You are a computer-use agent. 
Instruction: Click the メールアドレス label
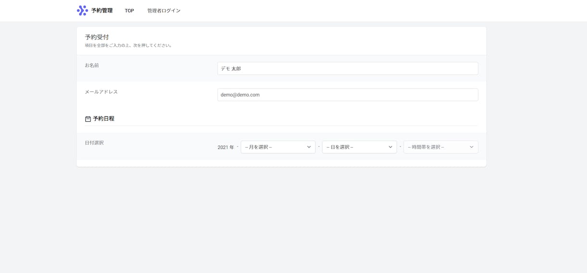[x=101, y=92]
